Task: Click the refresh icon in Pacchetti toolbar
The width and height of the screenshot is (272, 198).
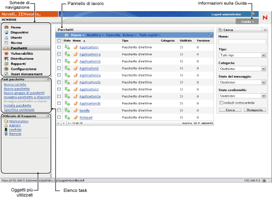Action: 210,35
